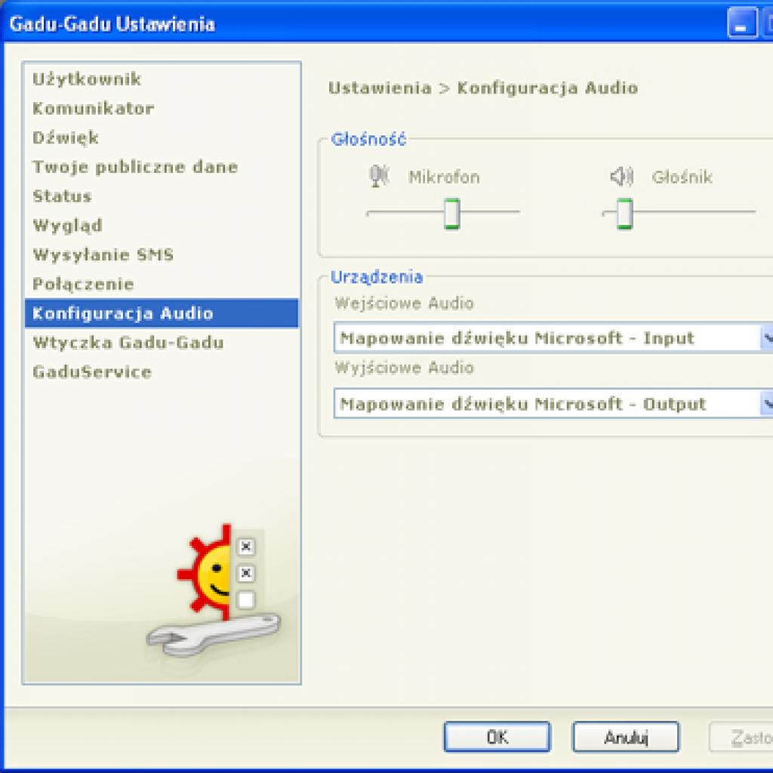
Task: Click the Urządzenia group heading
Action: point(377,277)
